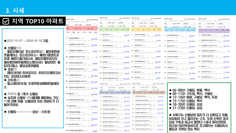The width and height of the screenshot is (236, 133).
Task: Click the 1위 price in the blue-highlighted panel
Action: [192, 36]
